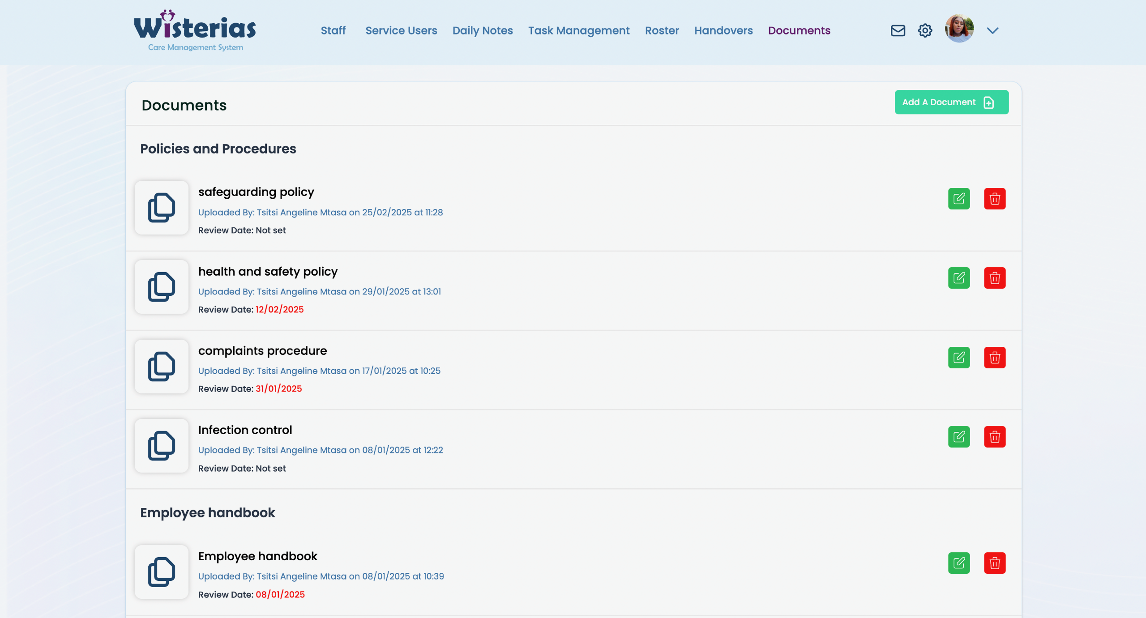
Task: Delete the safeguarding policy document
Action: 994,199
